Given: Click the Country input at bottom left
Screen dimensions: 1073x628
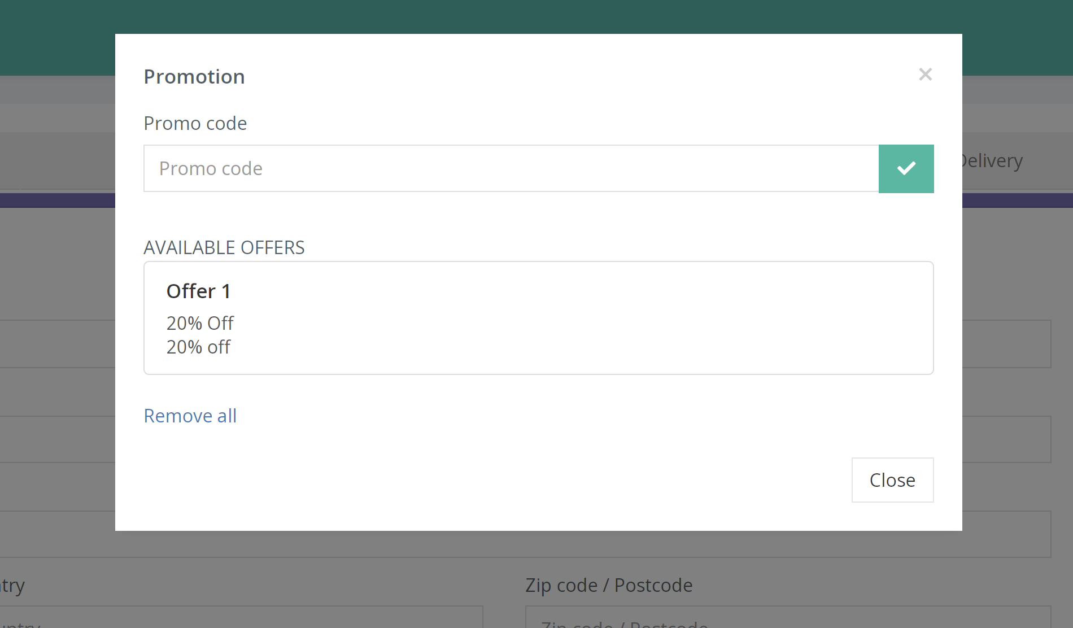Looking at the screenshot, I should pyautogui.click(x=241, y=617).
